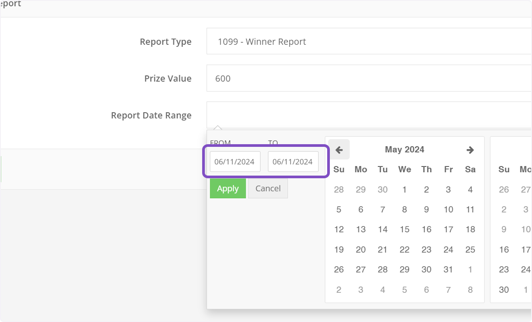Click the TO date input
The width and height of the screenshot is (532, 322).
[293, 161]
